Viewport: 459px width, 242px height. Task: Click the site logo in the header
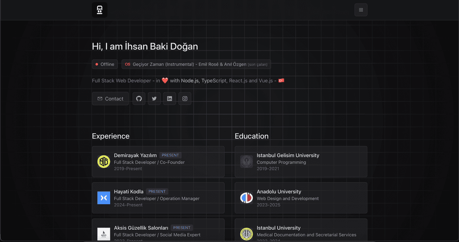tap(99, 10)
